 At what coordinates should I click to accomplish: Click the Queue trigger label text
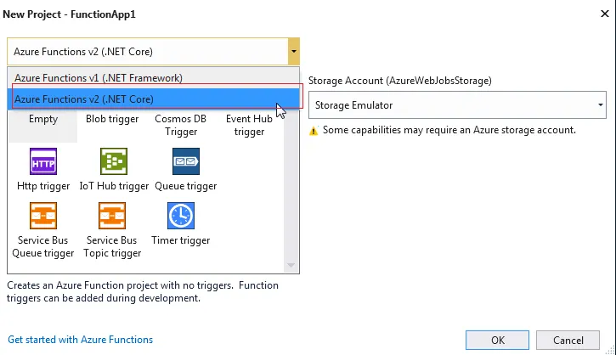pos(186,186)
